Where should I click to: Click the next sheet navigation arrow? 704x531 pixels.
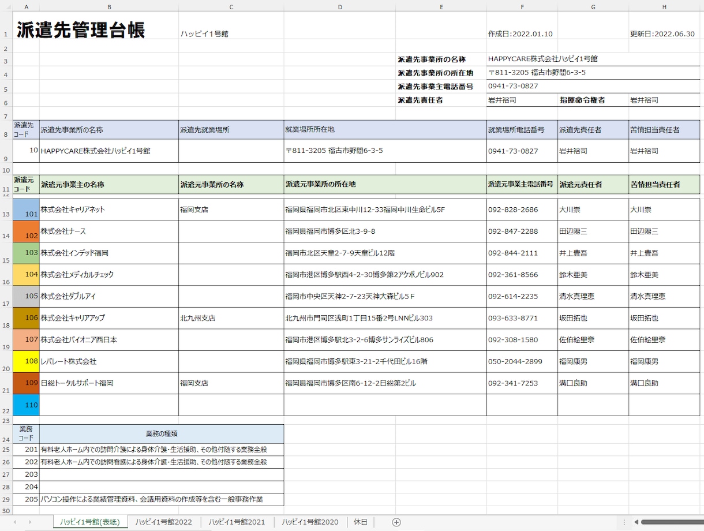click(x=30, y=522)
